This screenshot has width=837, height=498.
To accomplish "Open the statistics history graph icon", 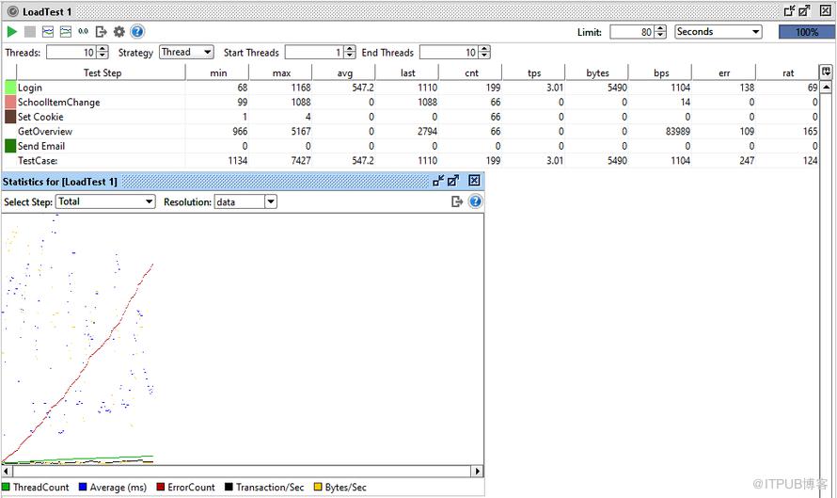I will point(66,31).
